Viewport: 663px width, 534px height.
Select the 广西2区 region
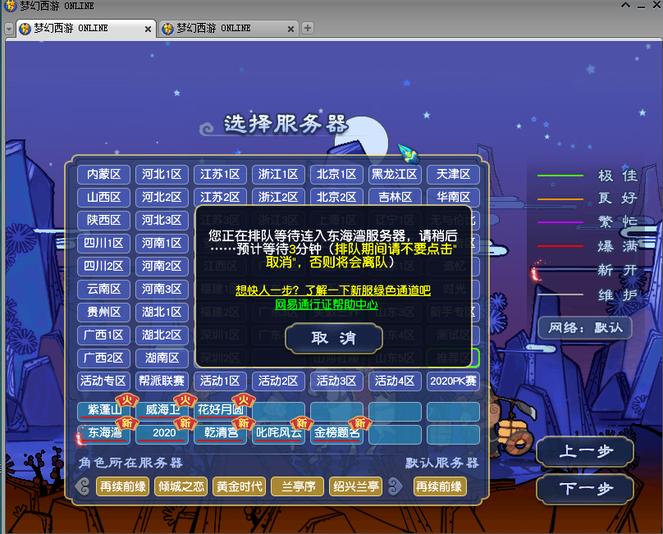pyautogui.click(x=103, y=358)
